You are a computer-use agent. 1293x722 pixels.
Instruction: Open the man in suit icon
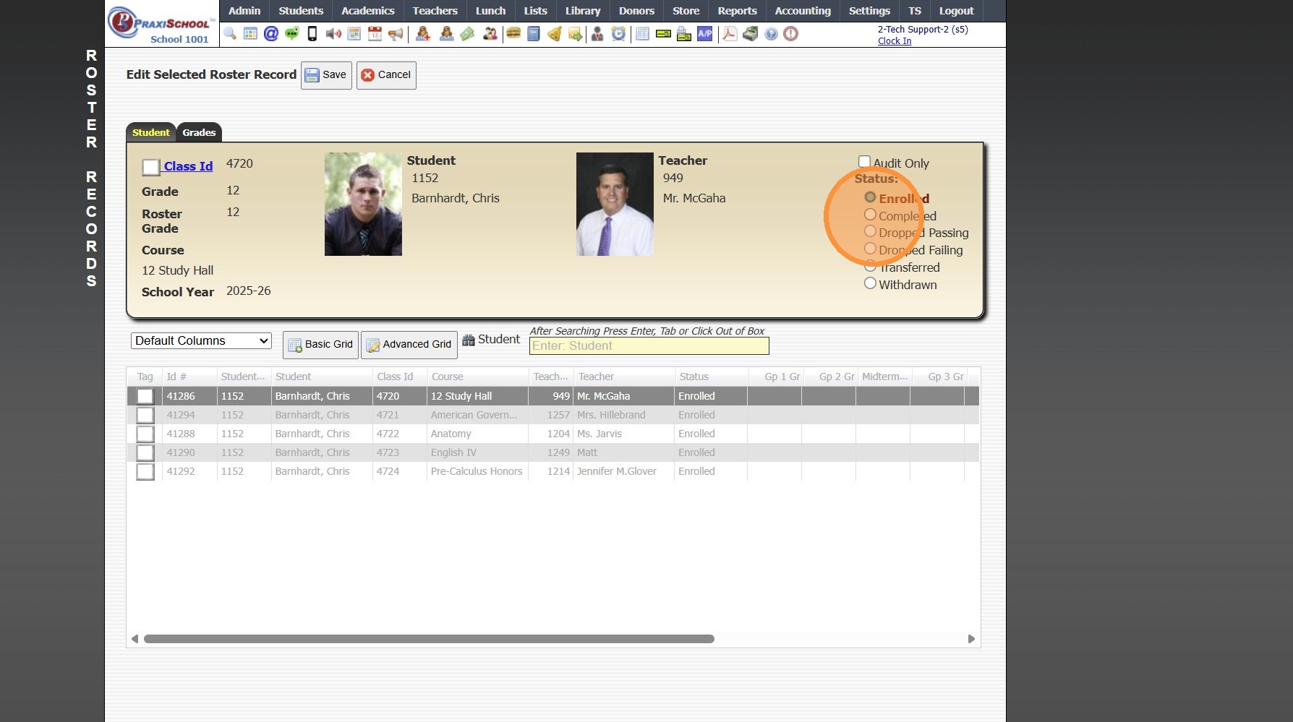coord(597,34)
